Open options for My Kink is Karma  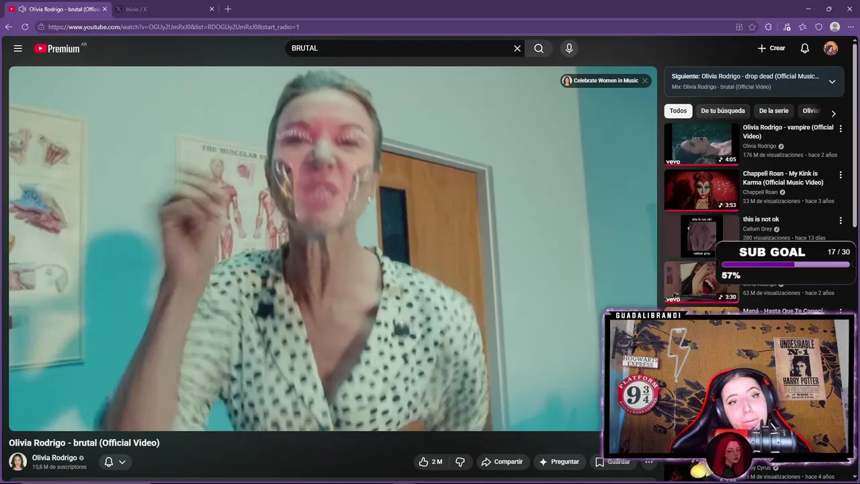pos(840,175)
